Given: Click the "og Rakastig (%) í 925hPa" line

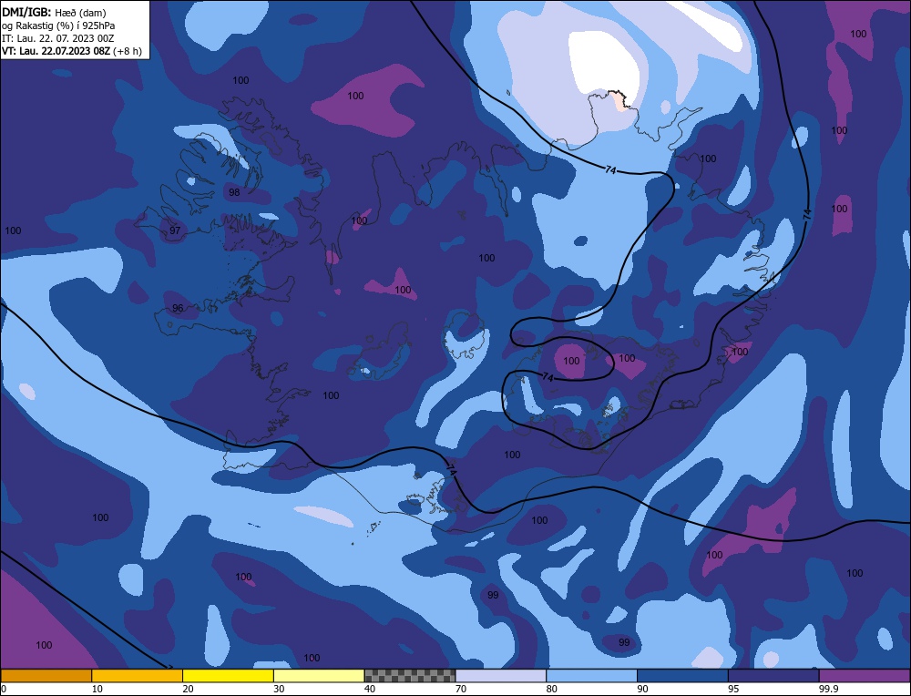Looking at the screenshot, I should (58, 26).
